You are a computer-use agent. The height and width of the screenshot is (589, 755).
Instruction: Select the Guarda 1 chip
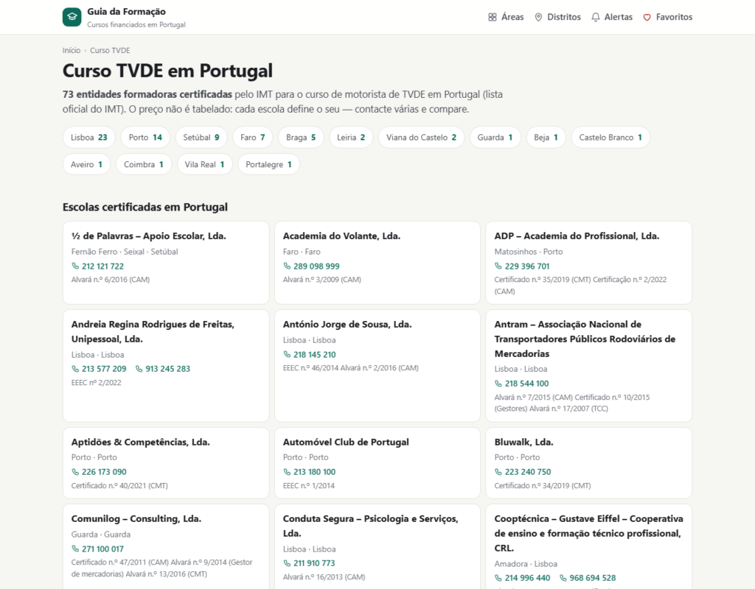tap(495, 138)
